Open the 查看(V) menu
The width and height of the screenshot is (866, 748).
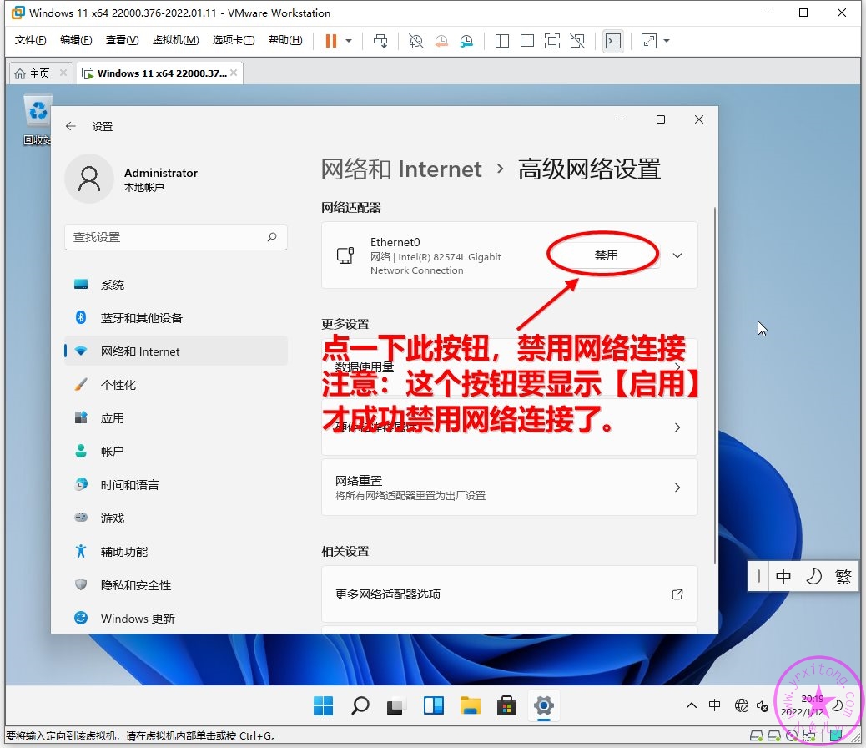122,40
